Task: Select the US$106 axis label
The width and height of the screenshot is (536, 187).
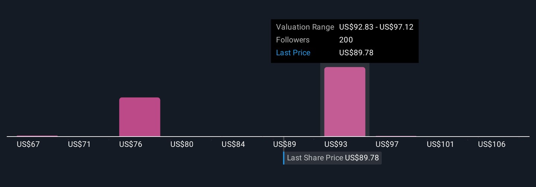Action: (x=492, y=144)
